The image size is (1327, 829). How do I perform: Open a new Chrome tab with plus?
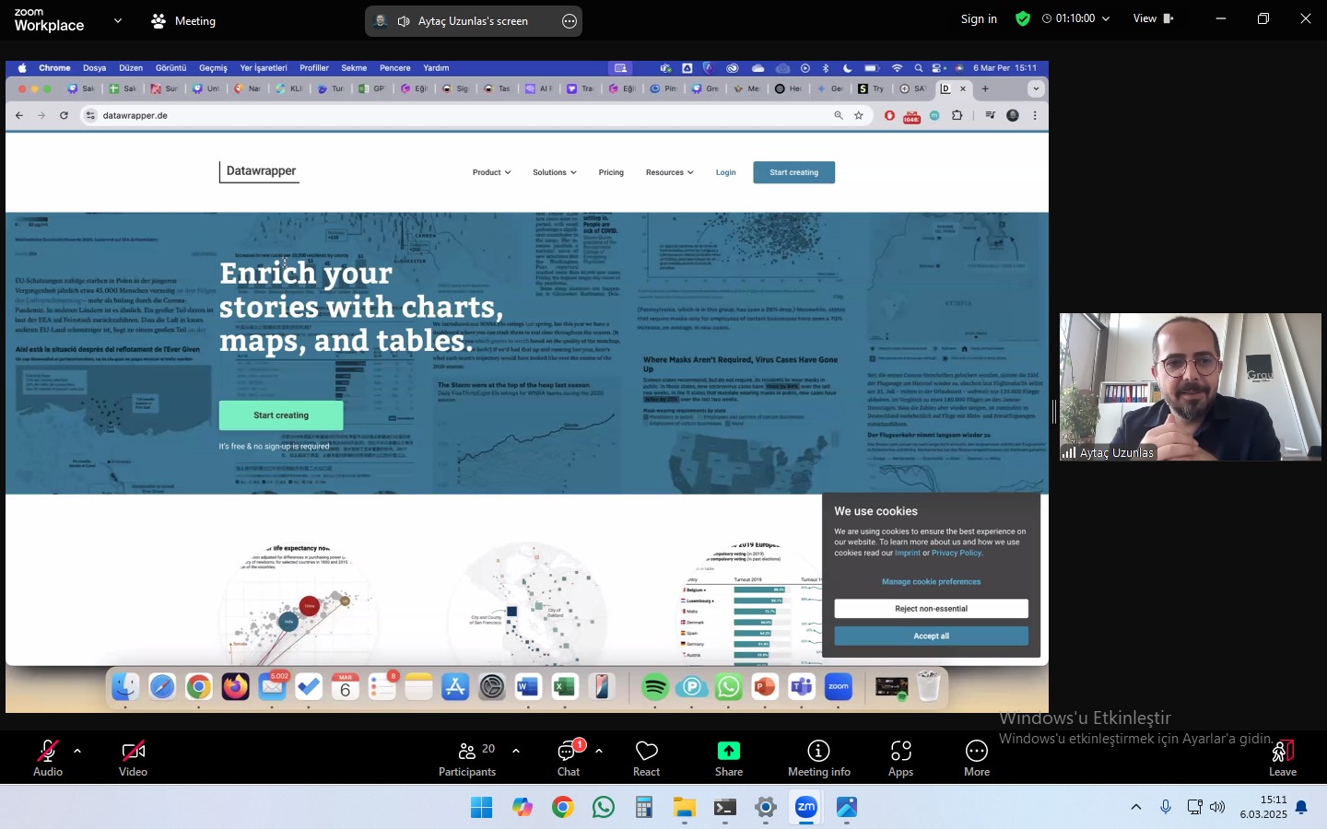985,88
